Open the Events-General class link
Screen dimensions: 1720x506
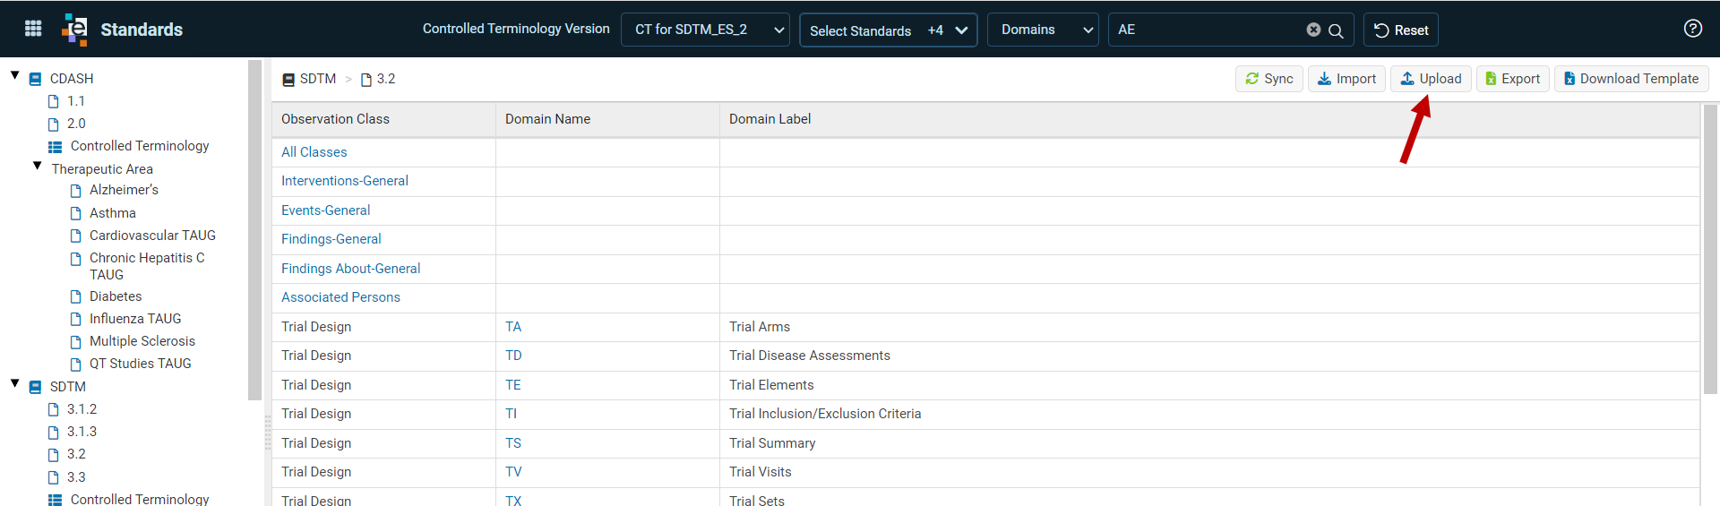pyautogui.click(x=325, y=210)
